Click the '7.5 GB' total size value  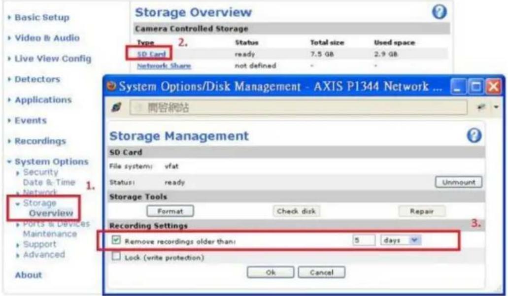[322, 54]
